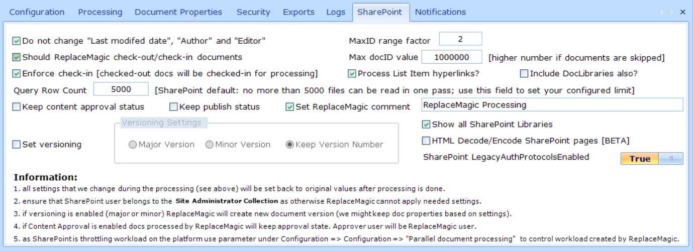This screenshot has height=251, width=693.
Task: Click information line 3 about versioning
Action: (263, 214)
